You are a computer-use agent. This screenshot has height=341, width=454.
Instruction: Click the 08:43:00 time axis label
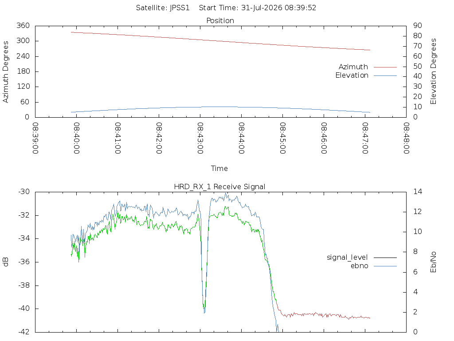[x=200, y=138]
